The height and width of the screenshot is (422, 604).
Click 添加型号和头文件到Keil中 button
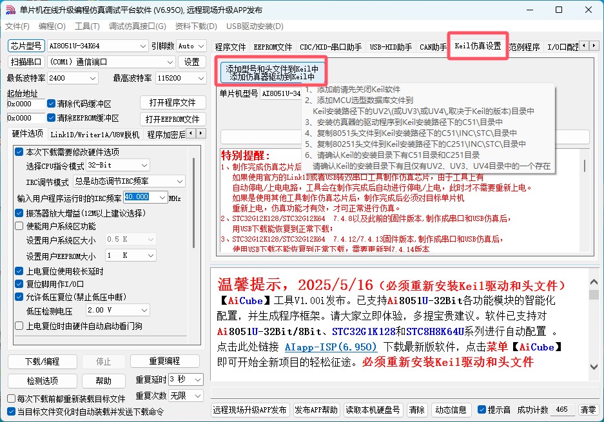tap(272, 72)
